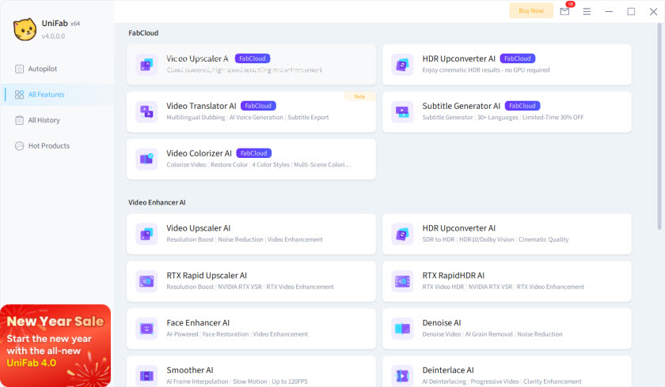Click the RTX RapidHDR AI icon
The width and height of the screenshot is (665, 387).
(x=402, y=281)
